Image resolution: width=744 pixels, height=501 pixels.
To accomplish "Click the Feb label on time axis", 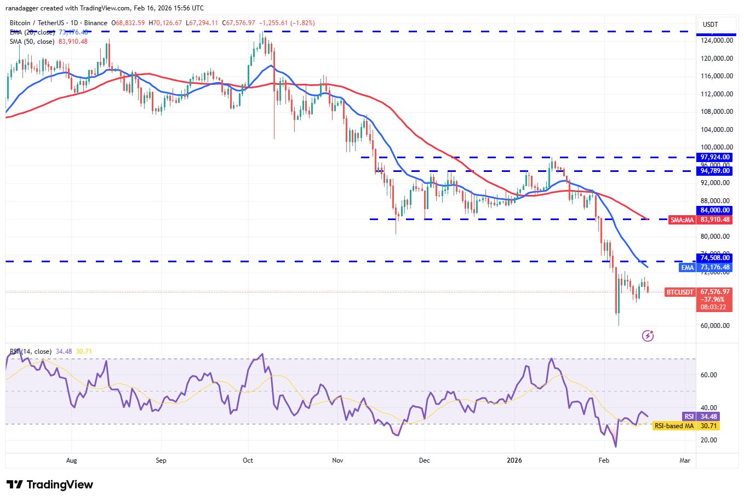I will (603, 460).
